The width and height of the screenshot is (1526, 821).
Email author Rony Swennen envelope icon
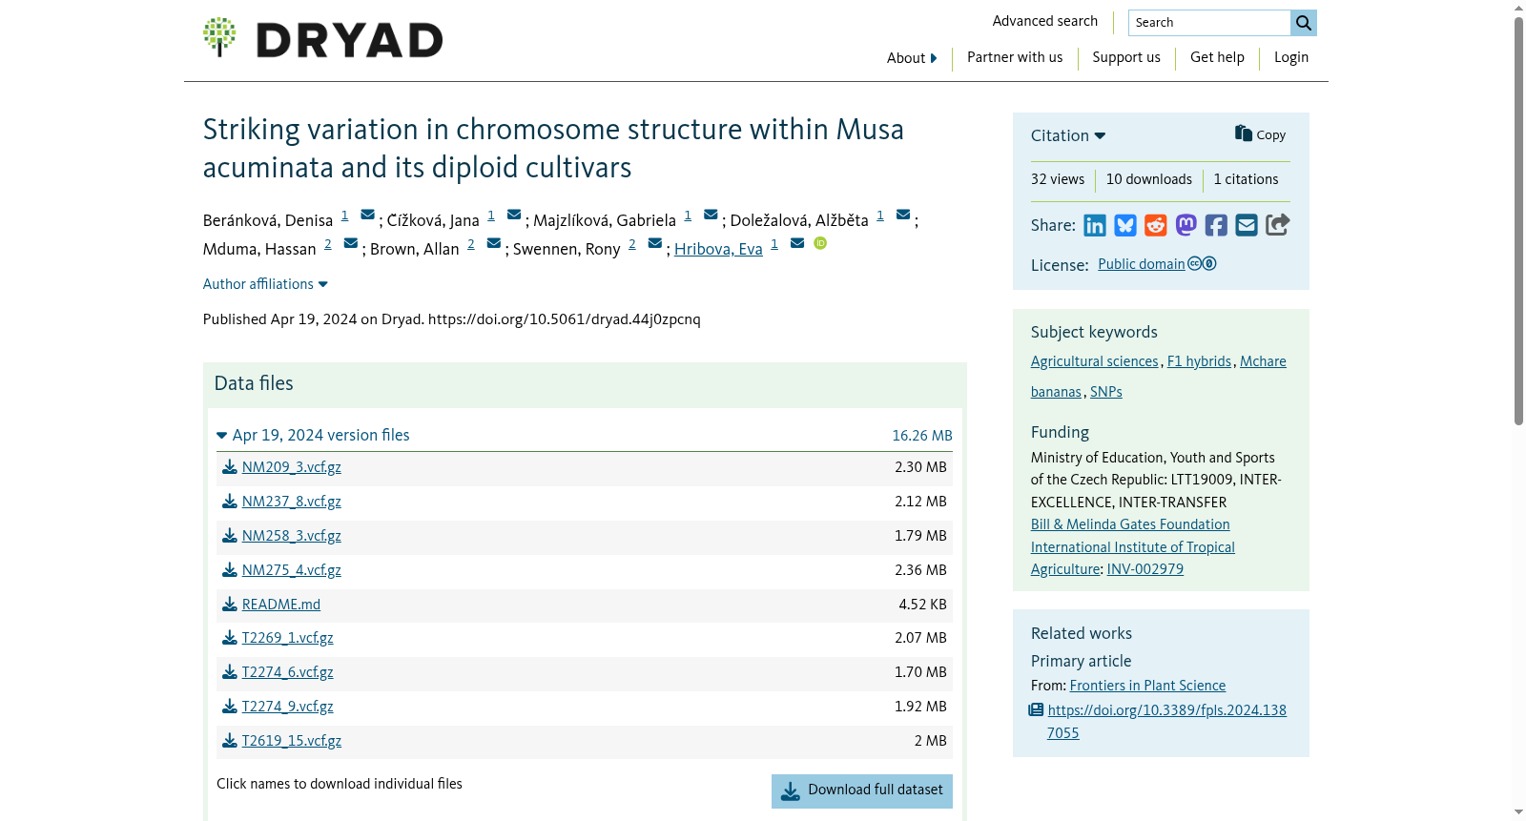pyautogui.click(x=655, y=243)
